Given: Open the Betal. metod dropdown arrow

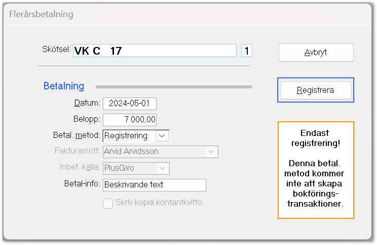Looking at the screenshot, I should point(162,136).
